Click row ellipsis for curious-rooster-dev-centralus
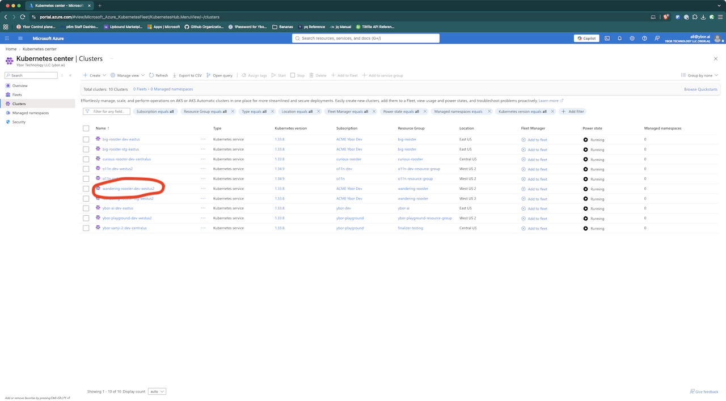Image resolution: width=726 pixels, height=401 pixels. point(203,159)
